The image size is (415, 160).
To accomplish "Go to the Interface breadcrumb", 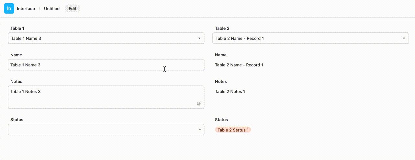I will click(x=26, y=9).
